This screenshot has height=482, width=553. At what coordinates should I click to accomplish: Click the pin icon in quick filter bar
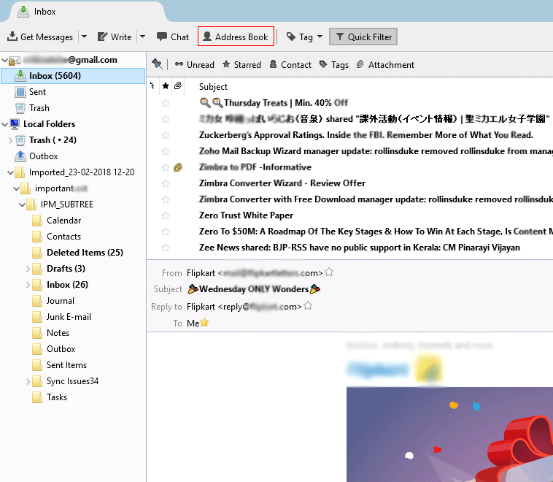157,64
